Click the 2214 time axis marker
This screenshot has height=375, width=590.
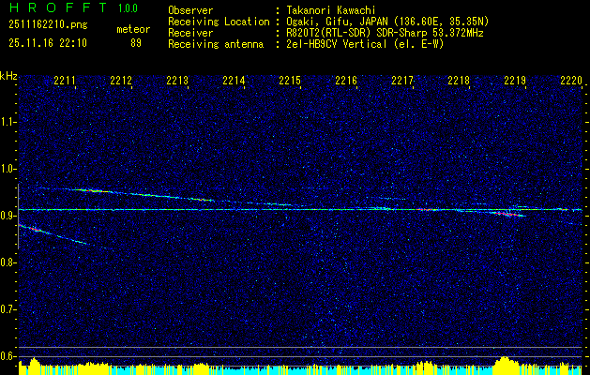point(234,81)
